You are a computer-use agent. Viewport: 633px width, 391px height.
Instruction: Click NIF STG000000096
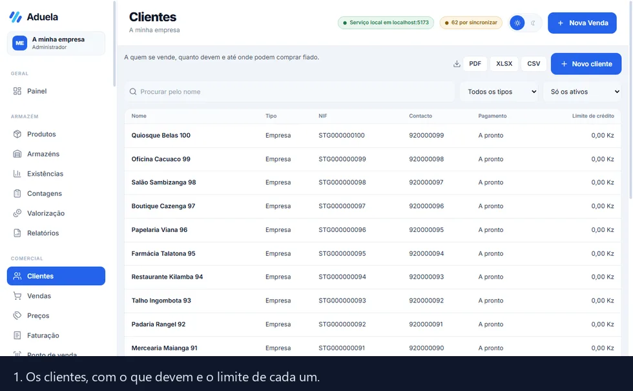pyautogui.click(x=342, y=230)
